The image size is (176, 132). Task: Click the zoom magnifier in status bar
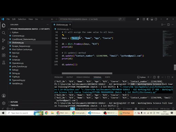(73, 109)
